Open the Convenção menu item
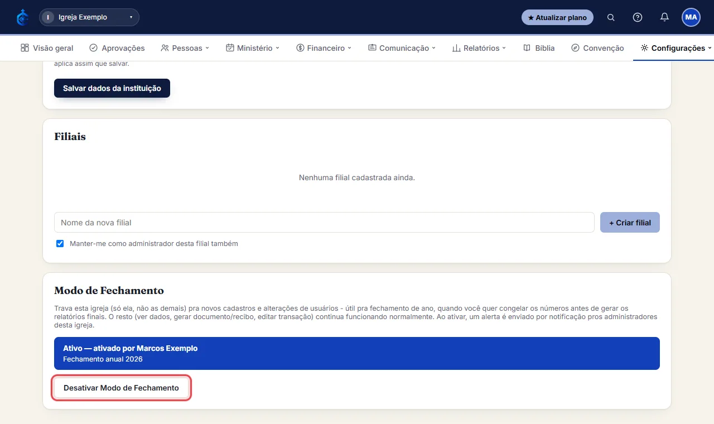714x424 pixels. coord(598,48)
